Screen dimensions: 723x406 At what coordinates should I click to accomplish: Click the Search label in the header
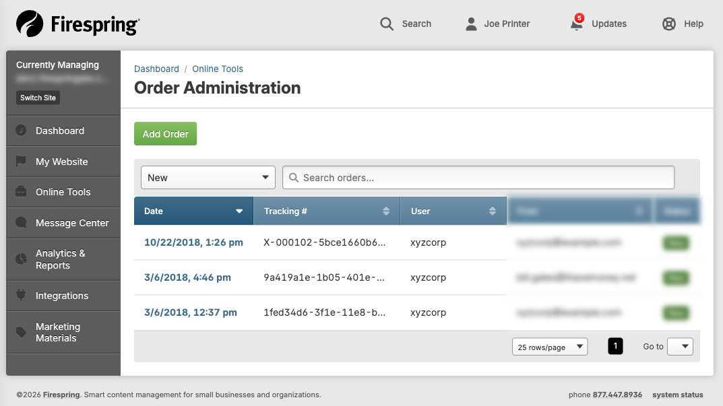coord(416,24)
